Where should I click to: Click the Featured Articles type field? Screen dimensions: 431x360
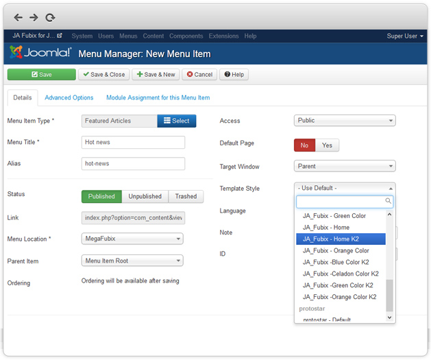click(x=119, y=121)
